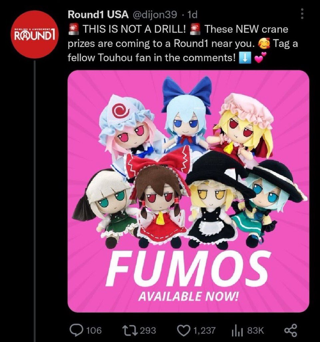Screen dimensions: 320x342
Task: Click the 293 retweets count
Action: click(x=148, y=330)
